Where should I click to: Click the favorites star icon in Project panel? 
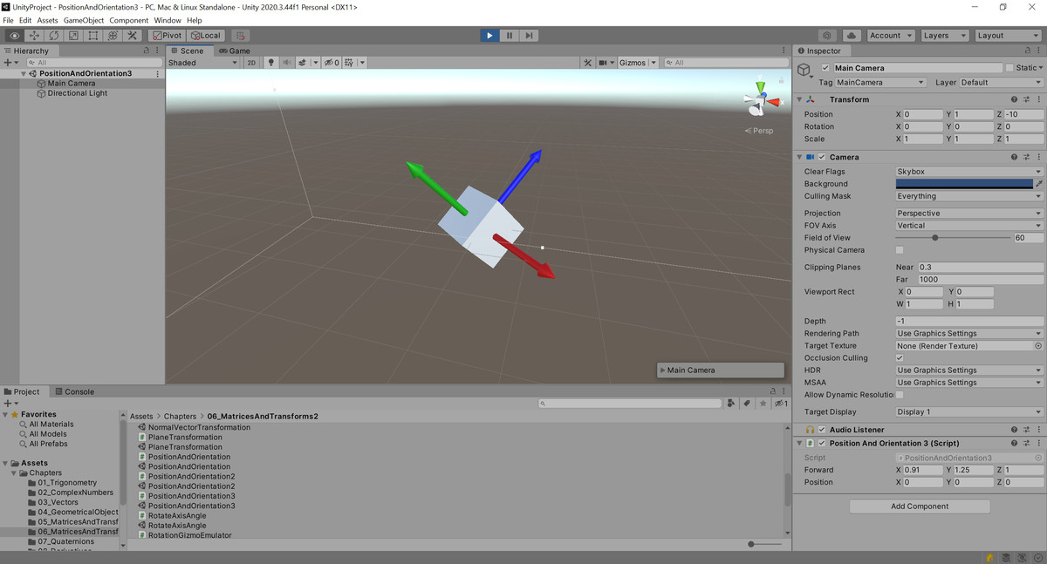(x=763, y=404)
